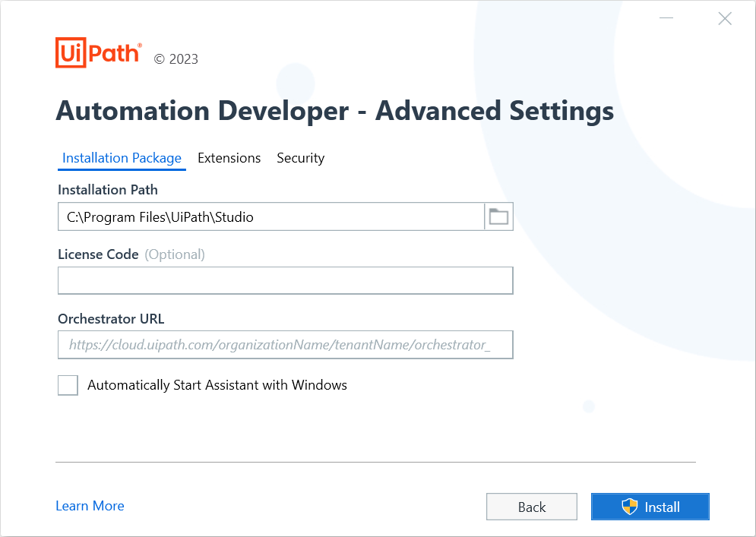Enable Automatically Start Assistant with Windows
This screenshot has height=537, width=756.
[68, 385]
